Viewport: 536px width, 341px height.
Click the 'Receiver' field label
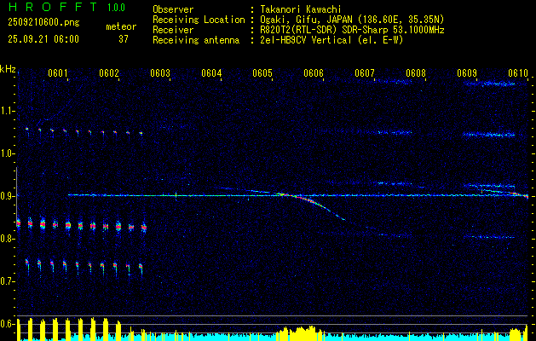click(x=173, y=30)
